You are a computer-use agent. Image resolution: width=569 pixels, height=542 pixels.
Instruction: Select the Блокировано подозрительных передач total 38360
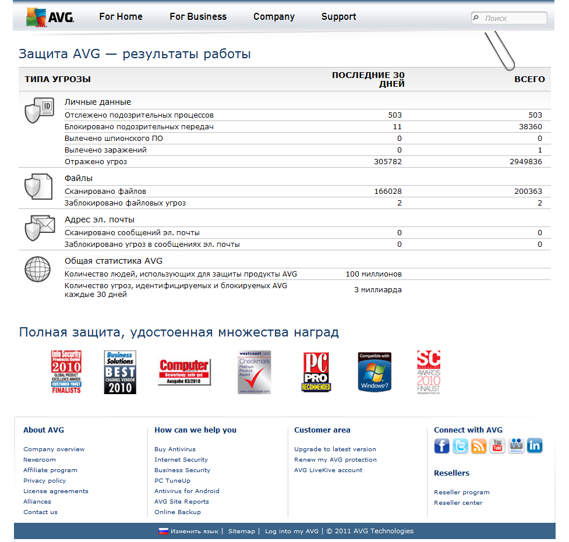(531, 126)
